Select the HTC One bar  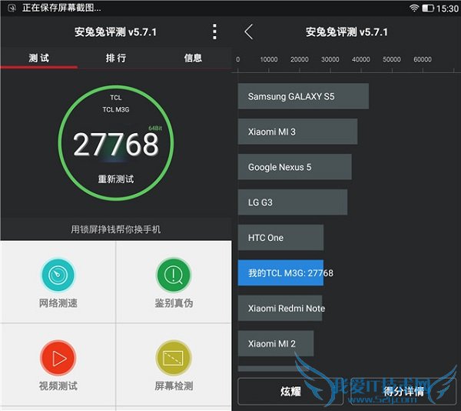click(280, 238)
